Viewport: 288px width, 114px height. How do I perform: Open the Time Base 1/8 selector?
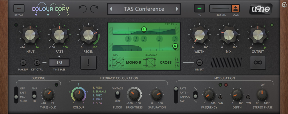tap(59, 63)
